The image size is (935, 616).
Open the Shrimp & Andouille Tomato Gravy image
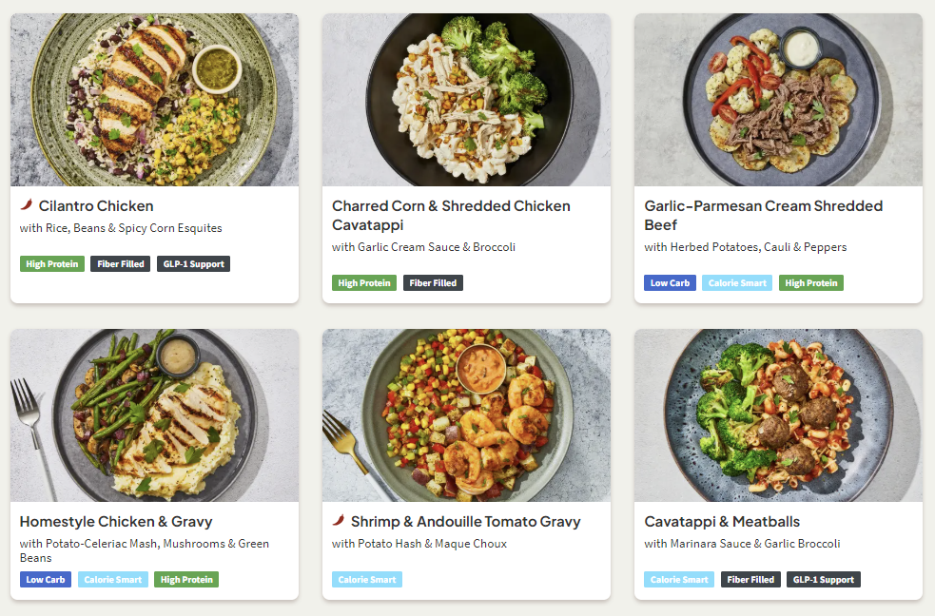click(x=466, y=415)
